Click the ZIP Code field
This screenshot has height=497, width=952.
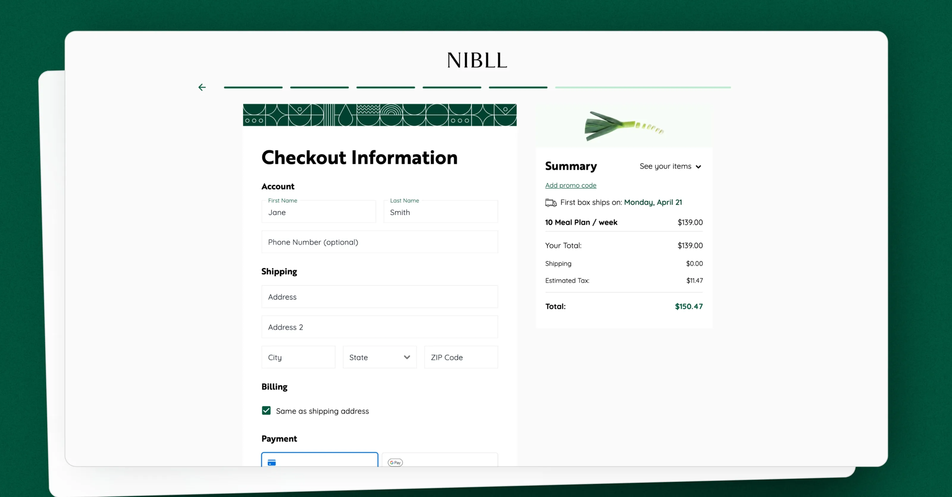pos(461,357)
